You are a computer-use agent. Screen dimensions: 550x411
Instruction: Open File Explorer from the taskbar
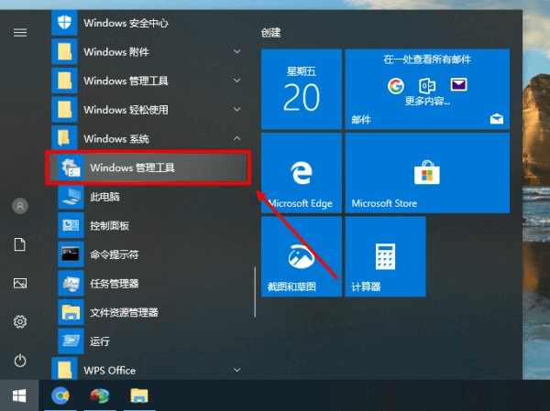(139, 396)
